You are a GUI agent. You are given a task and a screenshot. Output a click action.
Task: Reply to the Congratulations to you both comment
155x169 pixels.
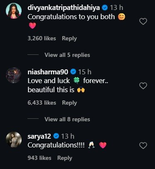[69, 39]
